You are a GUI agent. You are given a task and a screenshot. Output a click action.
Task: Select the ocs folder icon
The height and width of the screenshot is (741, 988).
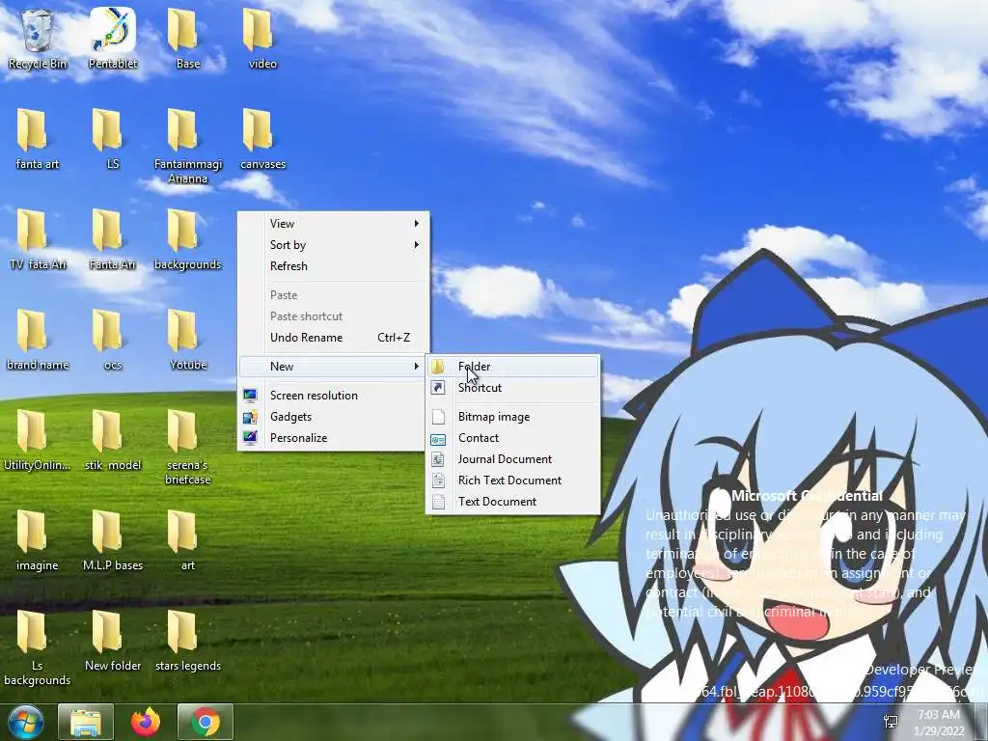tap(113, 340)
